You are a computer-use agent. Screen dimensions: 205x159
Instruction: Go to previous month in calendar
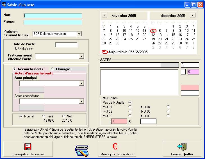(x=104, y=15)
